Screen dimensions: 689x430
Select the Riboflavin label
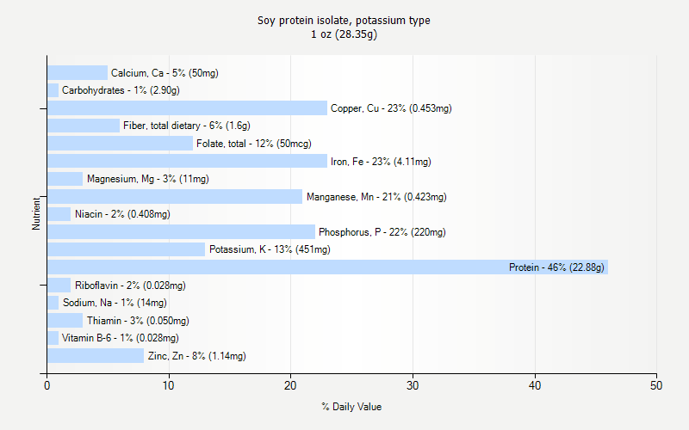[130, 286]
